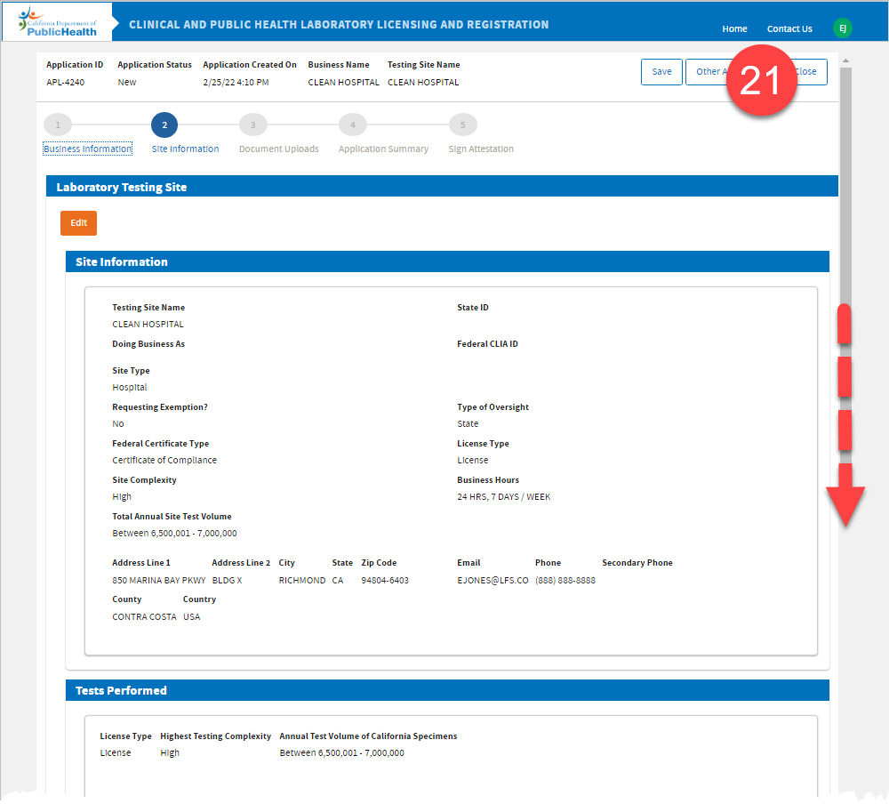Go to the Home link
This screenshot has width=889, height=804.
pos(734,29)
